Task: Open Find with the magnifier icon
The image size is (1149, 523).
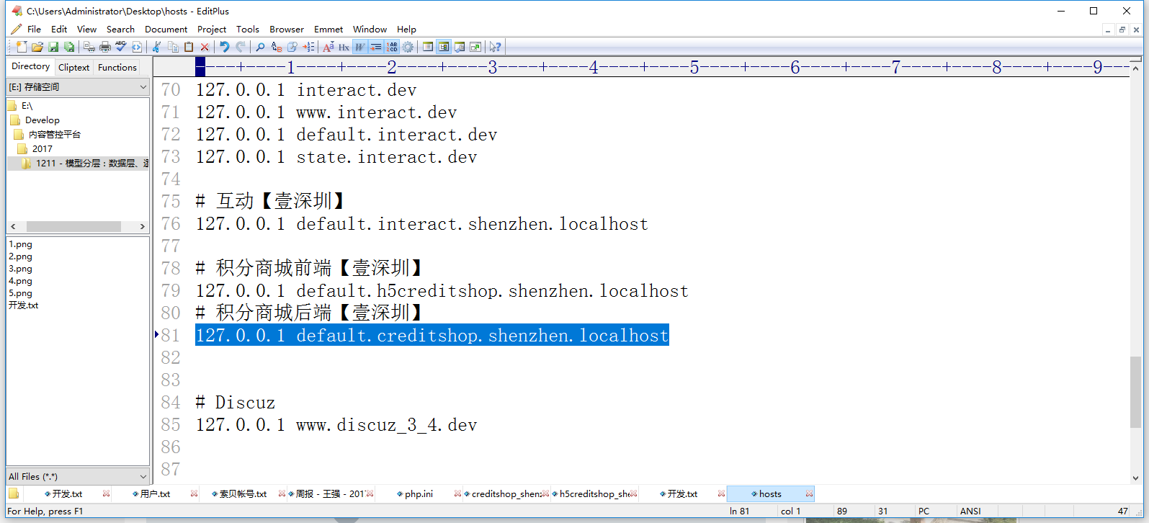Action: click(260, 47)
